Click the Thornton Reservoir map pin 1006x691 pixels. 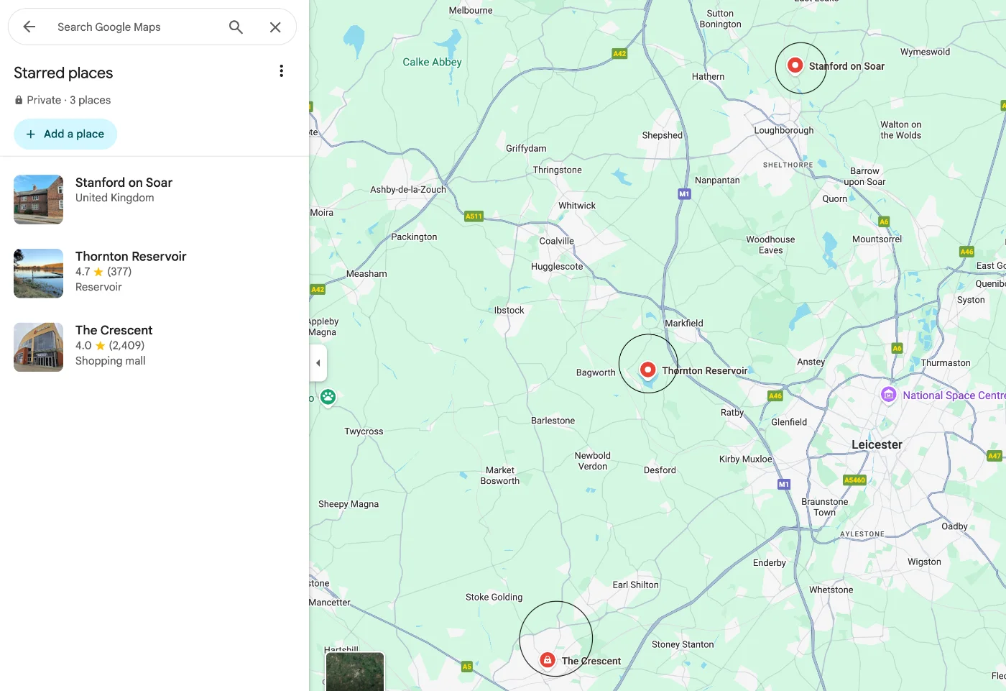tap(647, 370)
